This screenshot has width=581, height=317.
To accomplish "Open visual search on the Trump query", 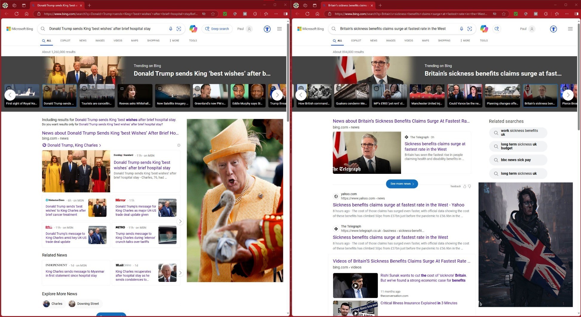I will click(179, 29).
